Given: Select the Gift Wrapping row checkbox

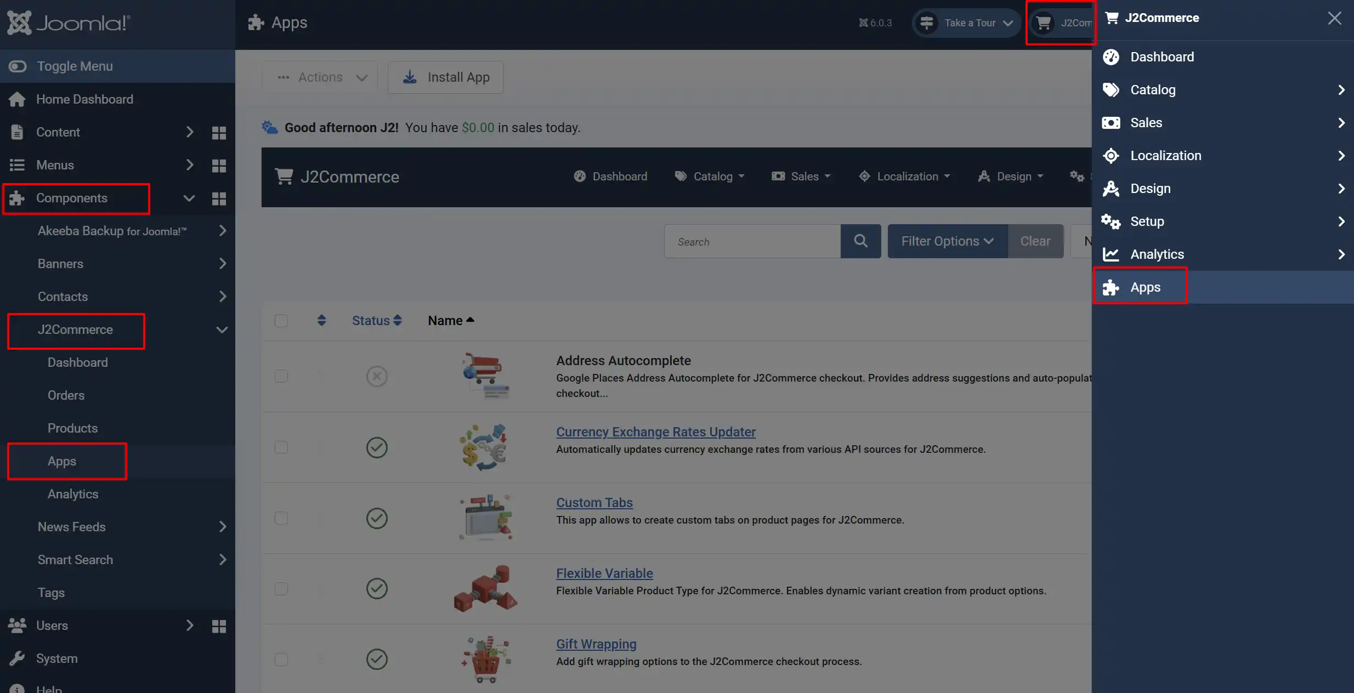Looking at the screenshot, I should (281, 659).
